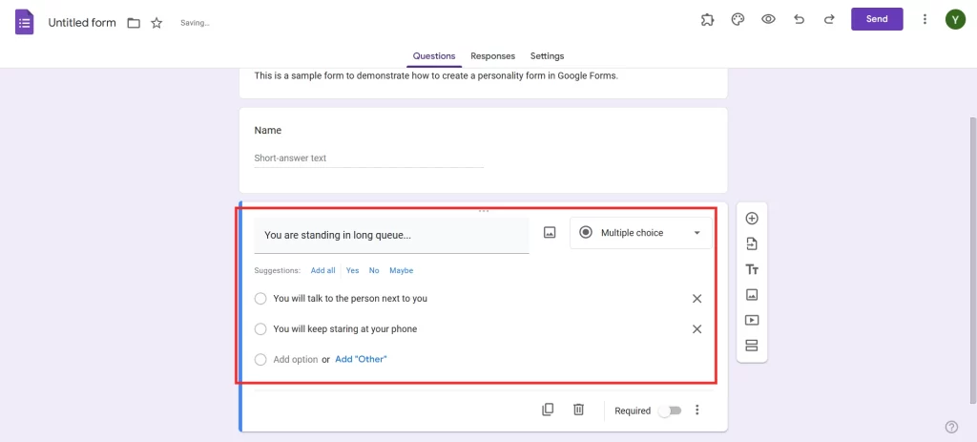977x442 pixels.
Task: Import questions from side toolbar
Action: (x=752, y=243)
